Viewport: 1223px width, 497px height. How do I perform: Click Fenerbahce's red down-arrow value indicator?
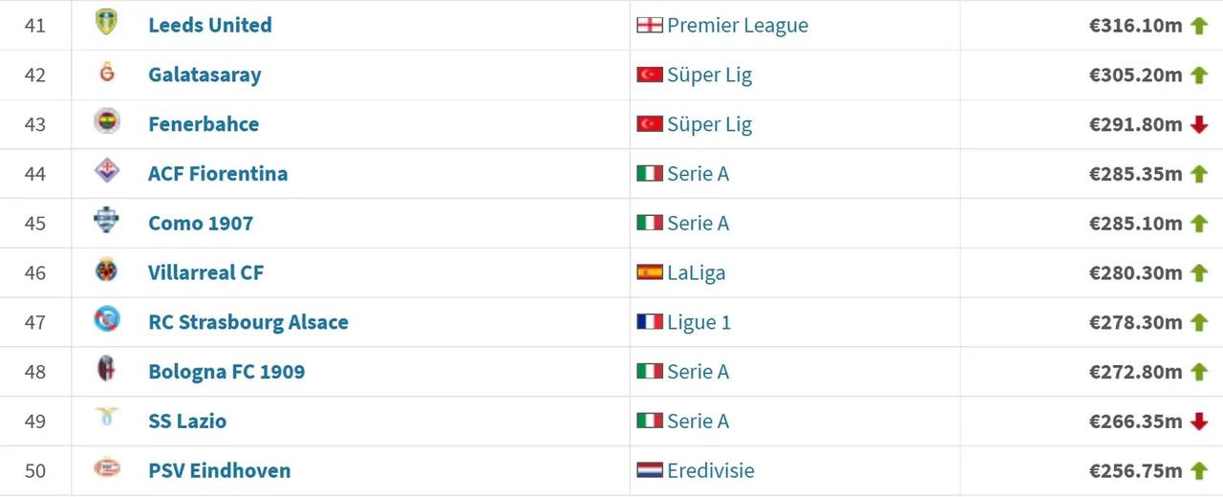pyautogui.click(x=1199, y=124)
